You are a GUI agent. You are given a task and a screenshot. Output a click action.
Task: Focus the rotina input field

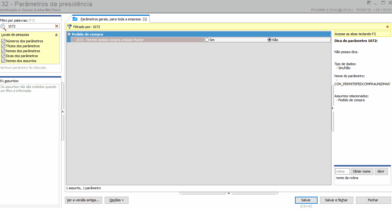click(x=342, y=171)
